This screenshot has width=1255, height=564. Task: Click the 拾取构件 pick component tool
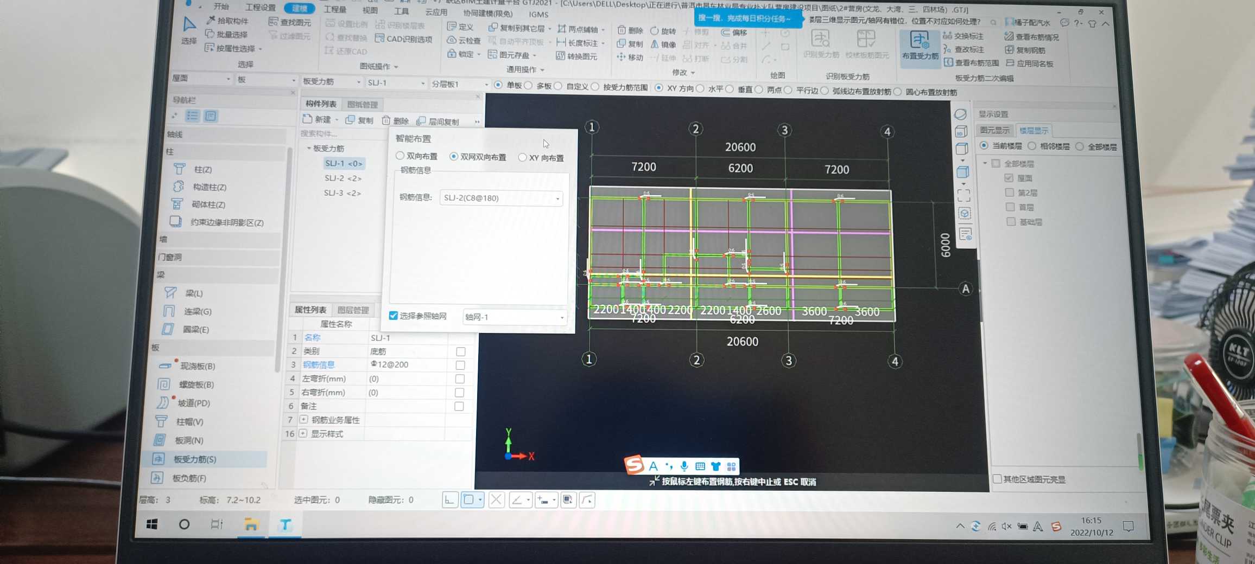pyautogui.click(x=227, y=21)
